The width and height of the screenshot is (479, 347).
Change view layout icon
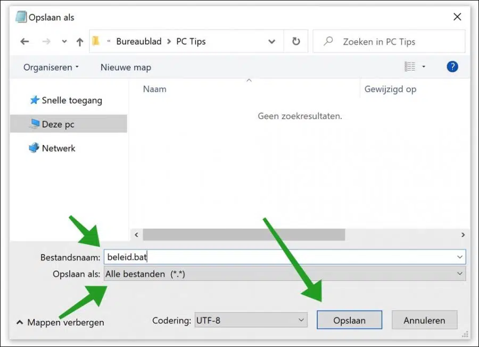410,66
